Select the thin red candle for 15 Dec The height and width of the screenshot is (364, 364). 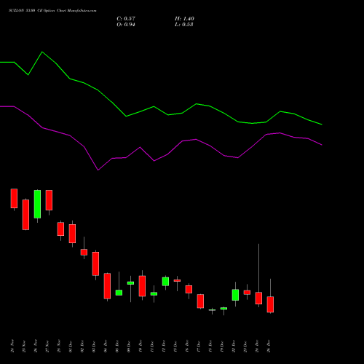coord(177,280)
